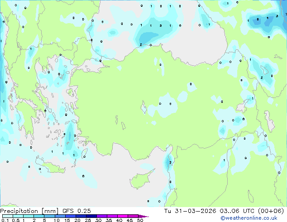Image resolution: width=287 pixels, height=222 pixels.
Task: Click the 0.5–1 mm legend color box
Action: click(x=18, y=216)
